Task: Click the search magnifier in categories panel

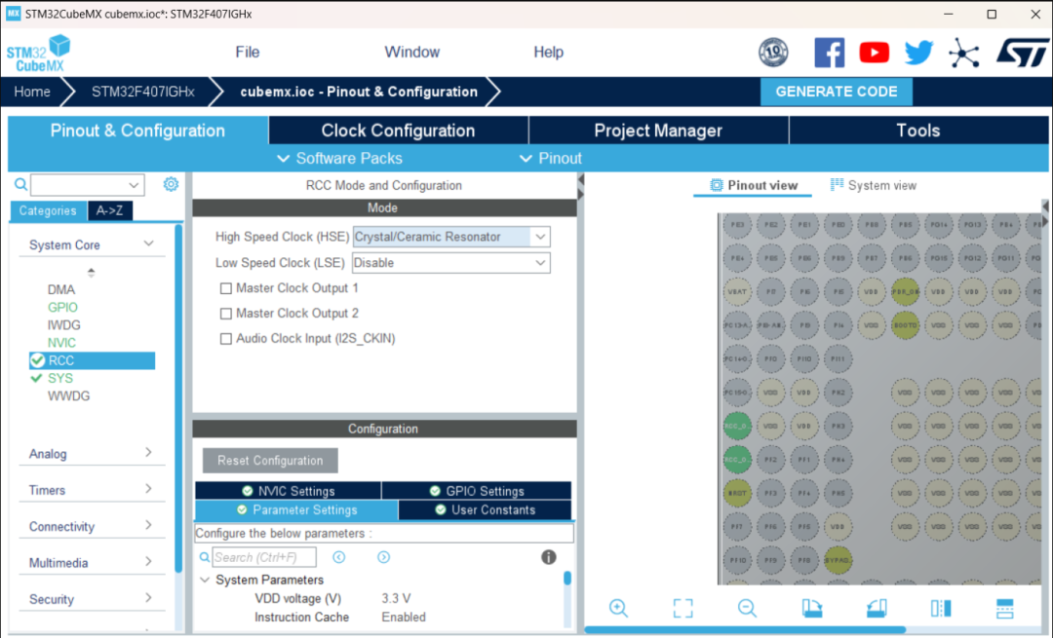Action: click(x=20, y=184)
